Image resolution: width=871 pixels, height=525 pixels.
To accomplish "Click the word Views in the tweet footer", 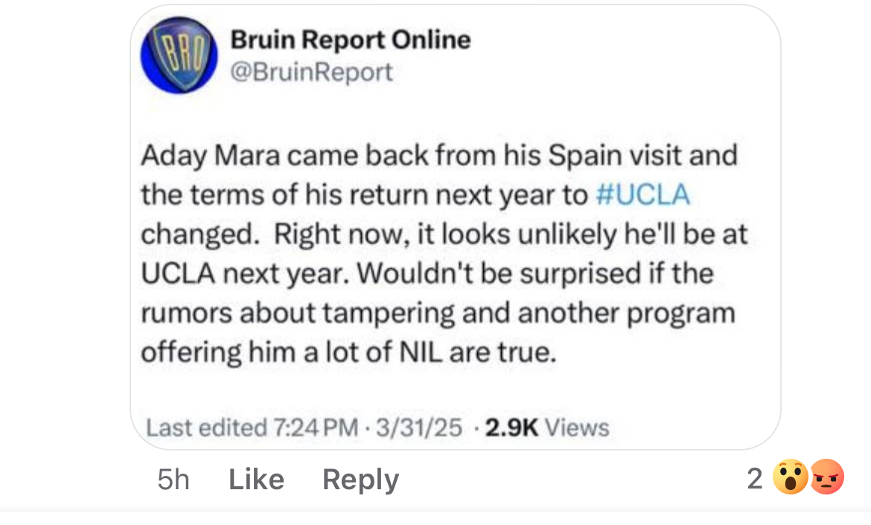I will 578,428.
